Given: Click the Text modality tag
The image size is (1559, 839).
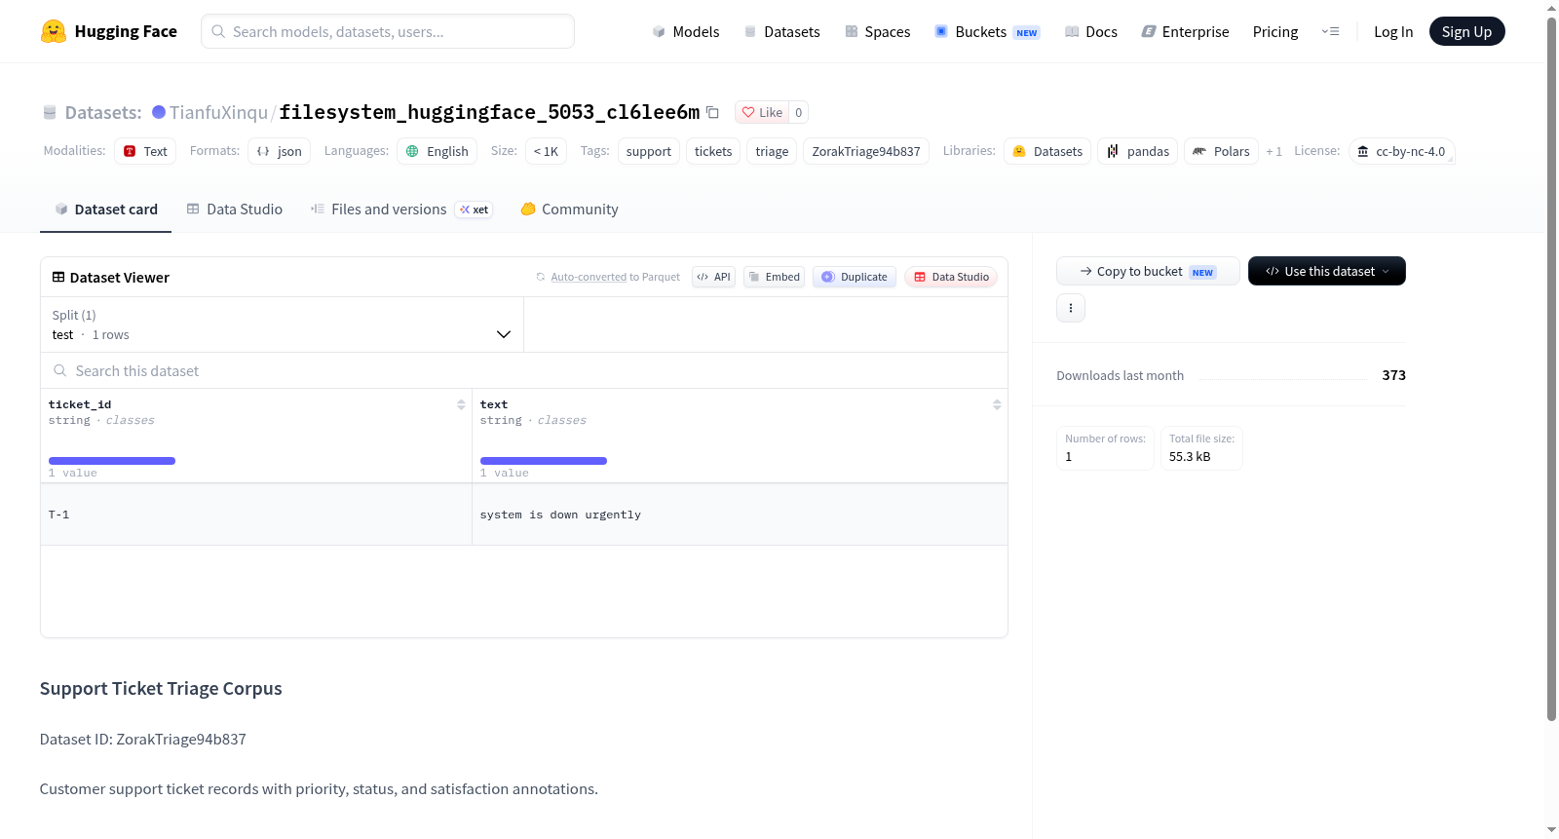Looking at the screenshot, I should 145,151.
